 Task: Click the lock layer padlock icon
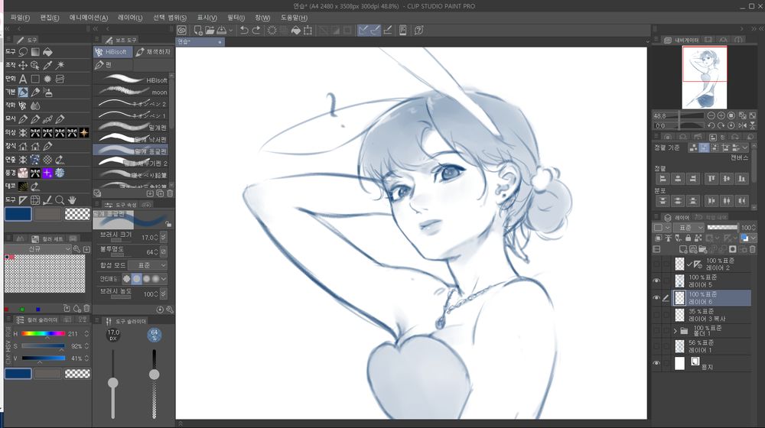[688, 238]
